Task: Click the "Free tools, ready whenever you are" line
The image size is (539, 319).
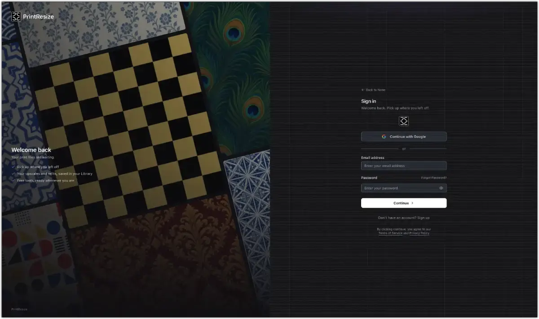Action: (x=46, y=180)
